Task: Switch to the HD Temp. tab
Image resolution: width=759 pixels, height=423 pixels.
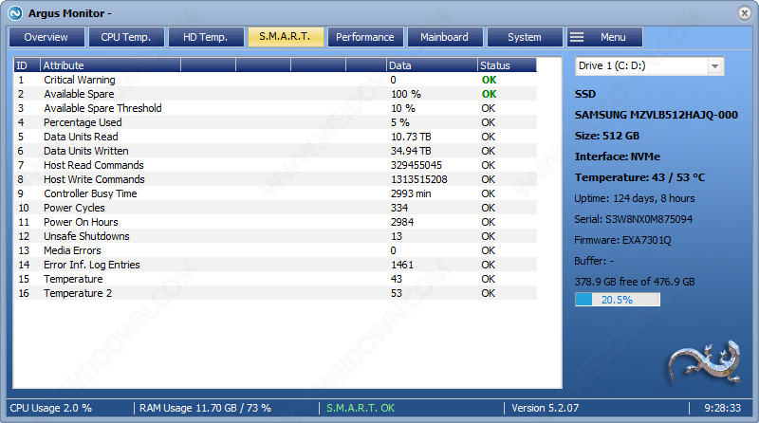Action: 206,37
